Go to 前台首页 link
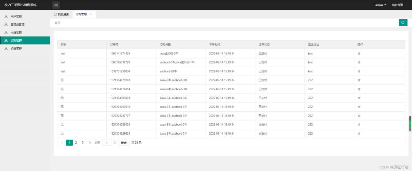This screenshot has width=412, height=171. (x=397, y=5)
